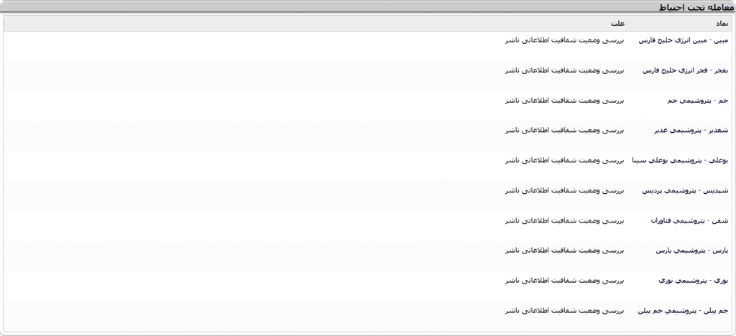Click the reason text in the پارس row
This screenshot has height=336, width=736.
pyautogui.click(x=565, y=251)
